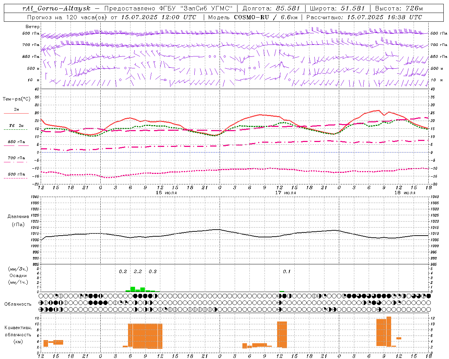Click the Облачность cloud cover label
Screen dimensions: 449x359
point(18,304)
